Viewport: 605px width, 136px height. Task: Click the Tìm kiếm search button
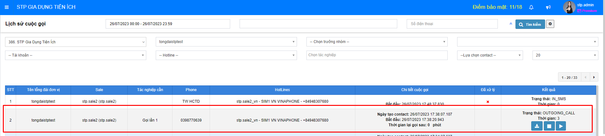pyautogui.click(x=530, y=24)
